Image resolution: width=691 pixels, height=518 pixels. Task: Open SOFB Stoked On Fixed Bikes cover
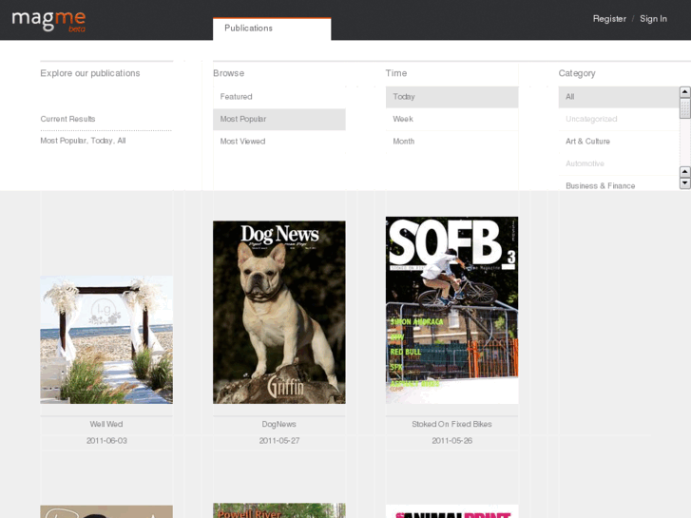click(x=451, y=310)
